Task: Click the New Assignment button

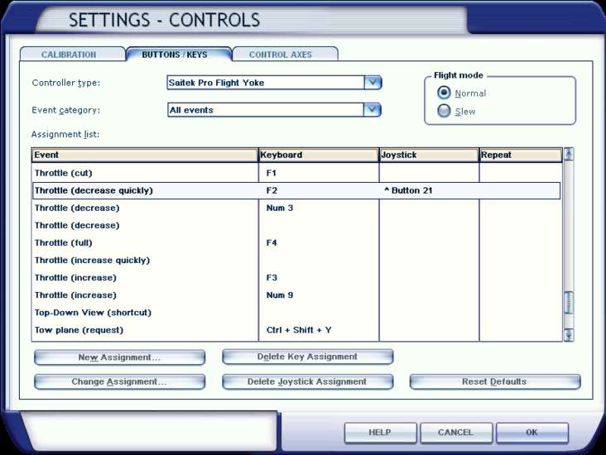Action: click(x=119, y=357)
